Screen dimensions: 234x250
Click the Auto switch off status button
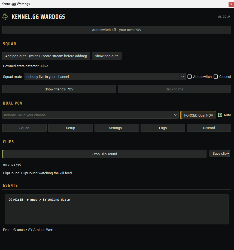117,30
